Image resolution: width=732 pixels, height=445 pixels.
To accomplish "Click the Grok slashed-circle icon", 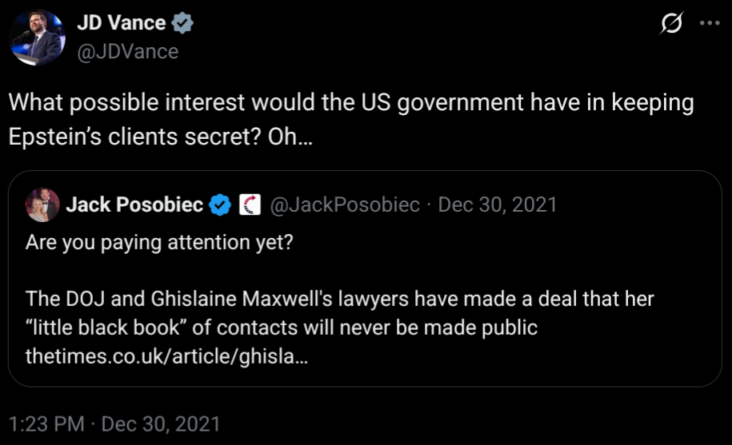I will click(x=670, y=25).
